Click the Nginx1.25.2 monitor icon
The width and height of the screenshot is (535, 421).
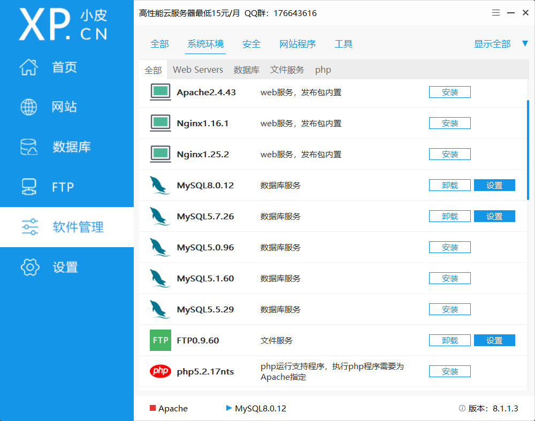tap(160, 154)
